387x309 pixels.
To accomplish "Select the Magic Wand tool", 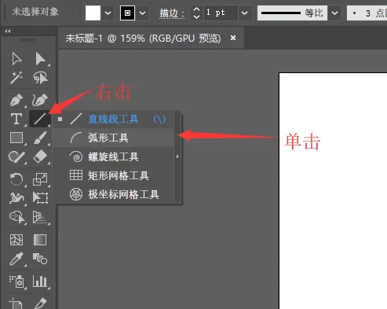I will (x=16, y=77).
